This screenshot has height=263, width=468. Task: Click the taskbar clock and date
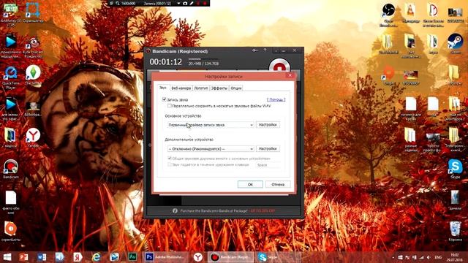pos(454,257)
